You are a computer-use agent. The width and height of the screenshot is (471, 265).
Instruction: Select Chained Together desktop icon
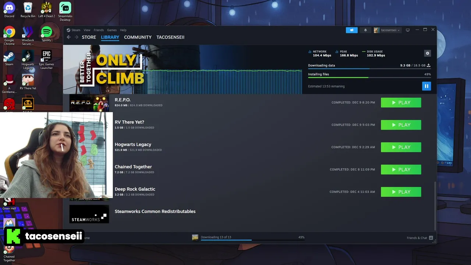(x=9, y=253)
